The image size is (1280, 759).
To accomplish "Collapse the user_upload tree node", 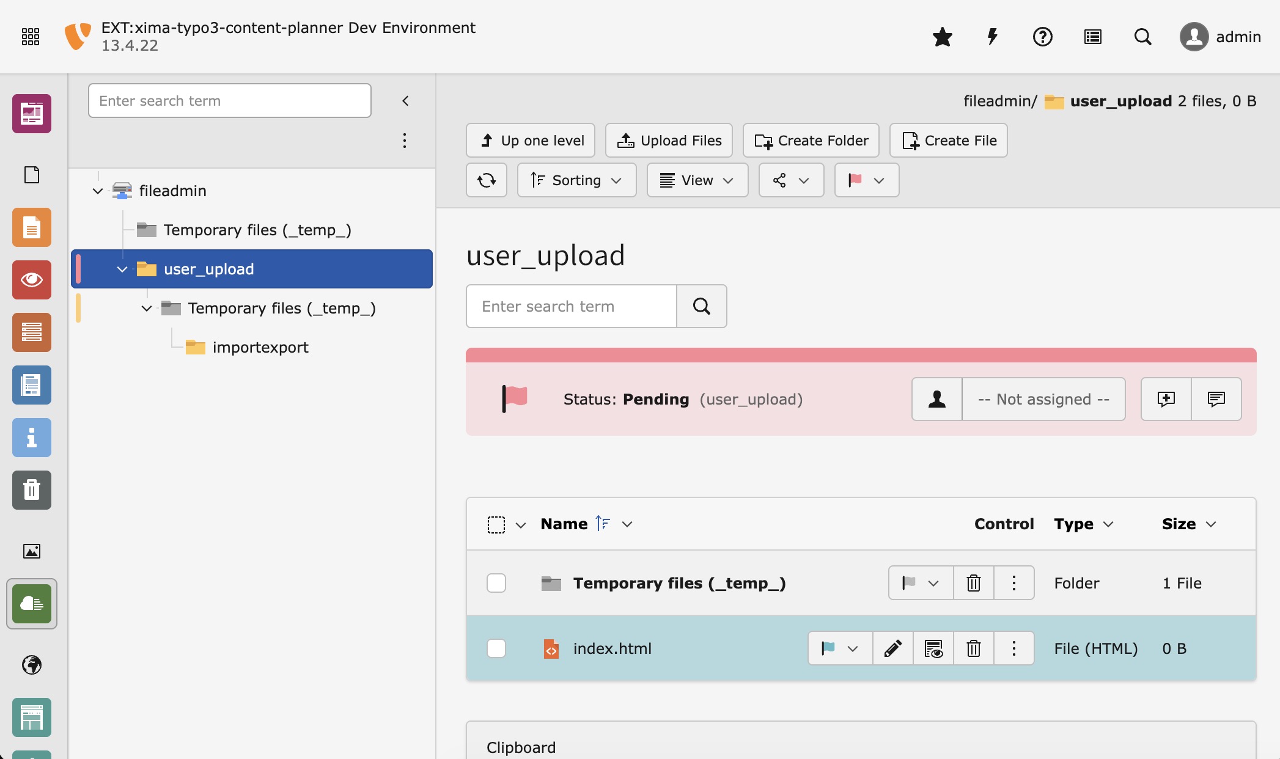I will click(x=122, y=269).
